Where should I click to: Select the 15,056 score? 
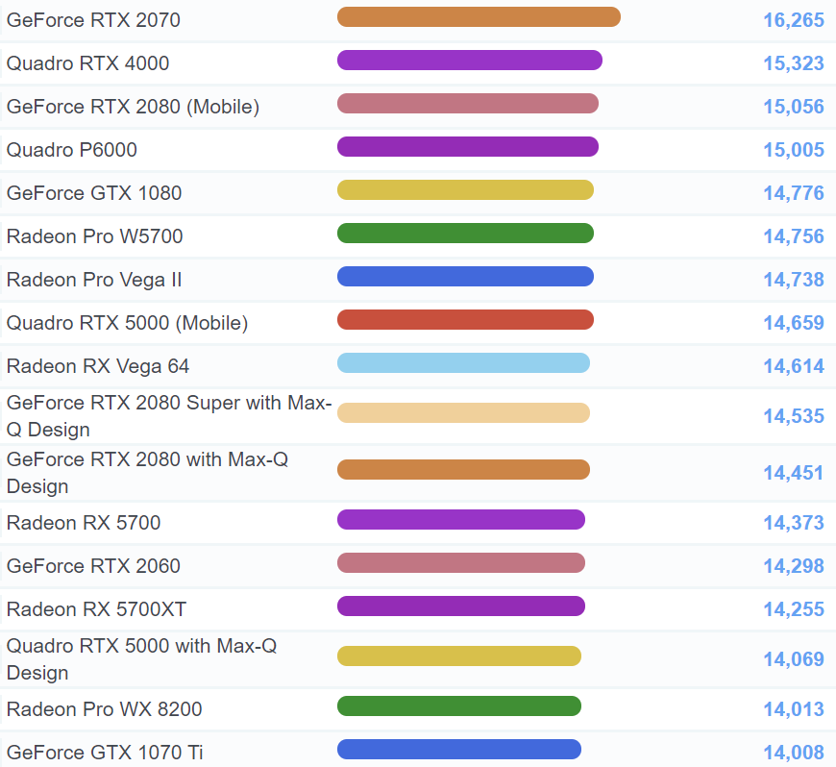[x=794, y=107]
